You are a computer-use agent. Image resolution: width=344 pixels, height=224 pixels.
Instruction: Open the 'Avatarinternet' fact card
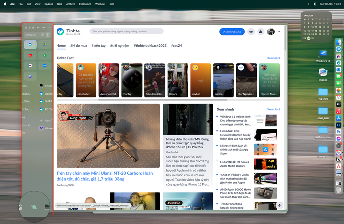[109, 80]
